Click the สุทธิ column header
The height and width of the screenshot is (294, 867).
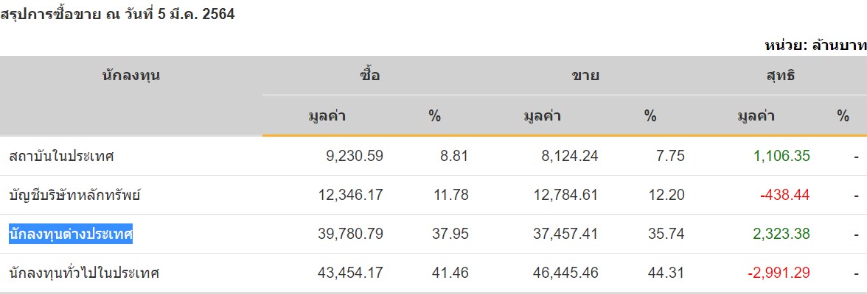(779, 75)
